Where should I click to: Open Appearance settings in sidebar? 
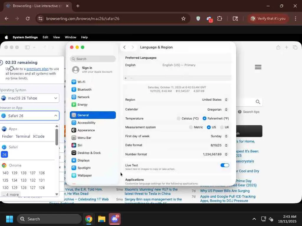93,130
